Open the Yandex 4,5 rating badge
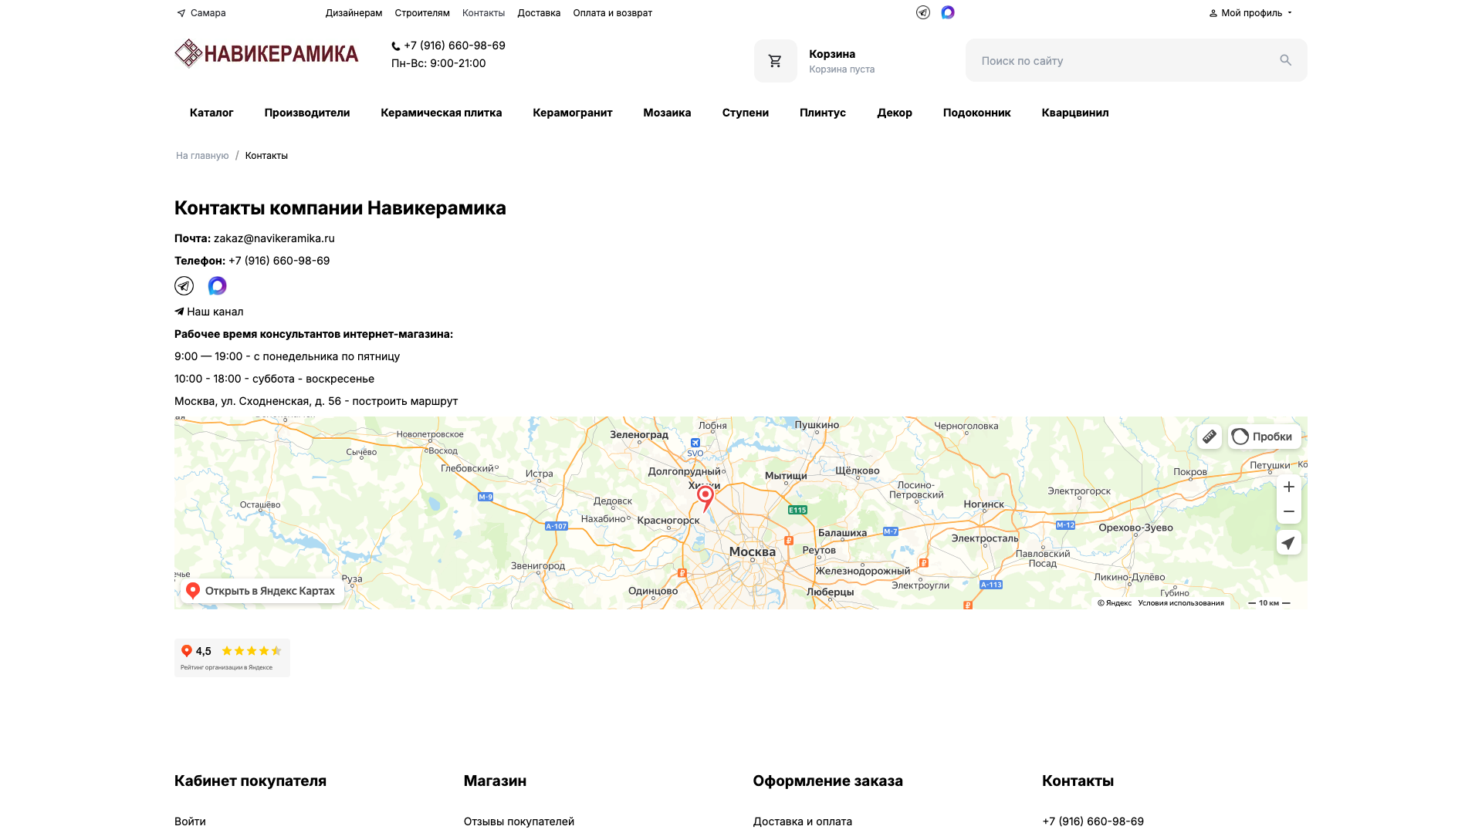The image size is (1482, 833). 232,658
